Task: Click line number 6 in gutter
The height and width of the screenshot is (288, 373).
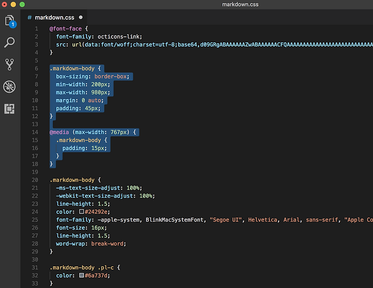Action: point(36,68)
